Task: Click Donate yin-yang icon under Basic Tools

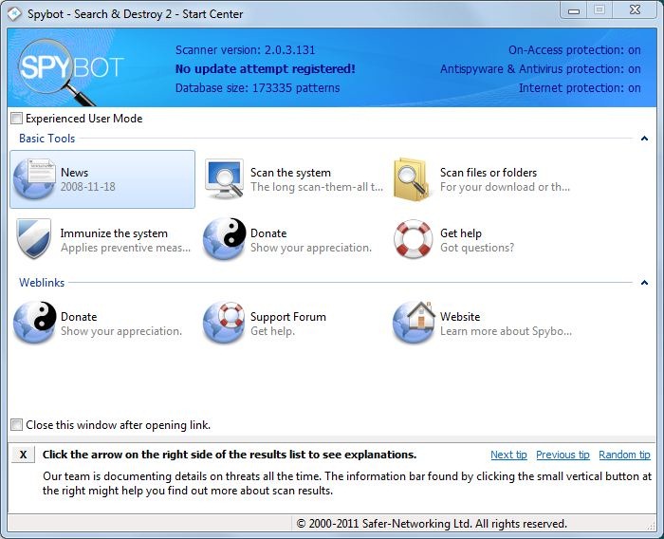Action: pyautogui.click(x=225, y=238)
